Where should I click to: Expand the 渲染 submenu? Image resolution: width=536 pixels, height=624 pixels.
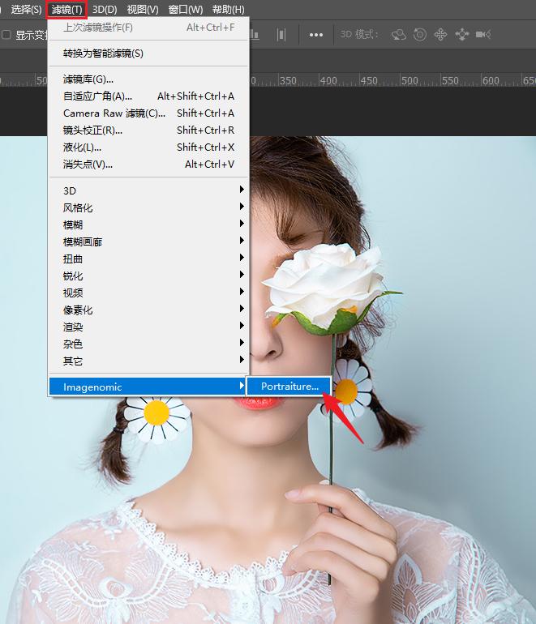coord(148,327)
